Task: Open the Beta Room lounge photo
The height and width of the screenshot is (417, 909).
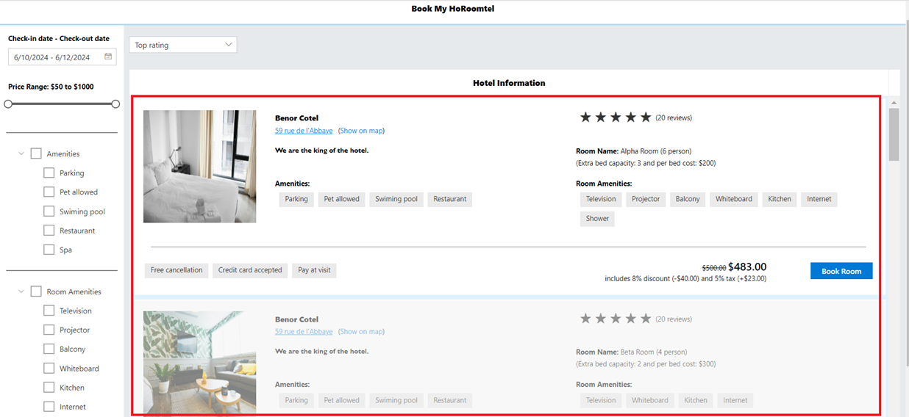Action: pyautogui.click(x=200, y=363)
